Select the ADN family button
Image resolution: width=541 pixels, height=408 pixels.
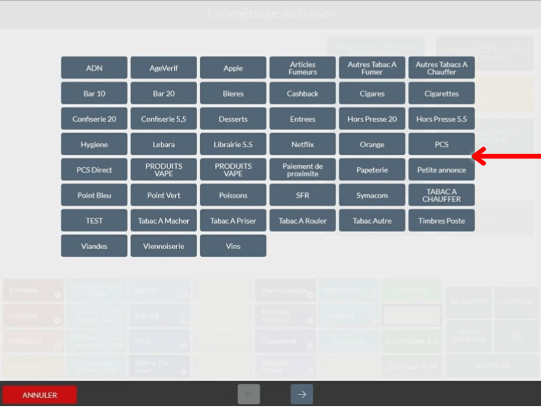tap(94, 68)
